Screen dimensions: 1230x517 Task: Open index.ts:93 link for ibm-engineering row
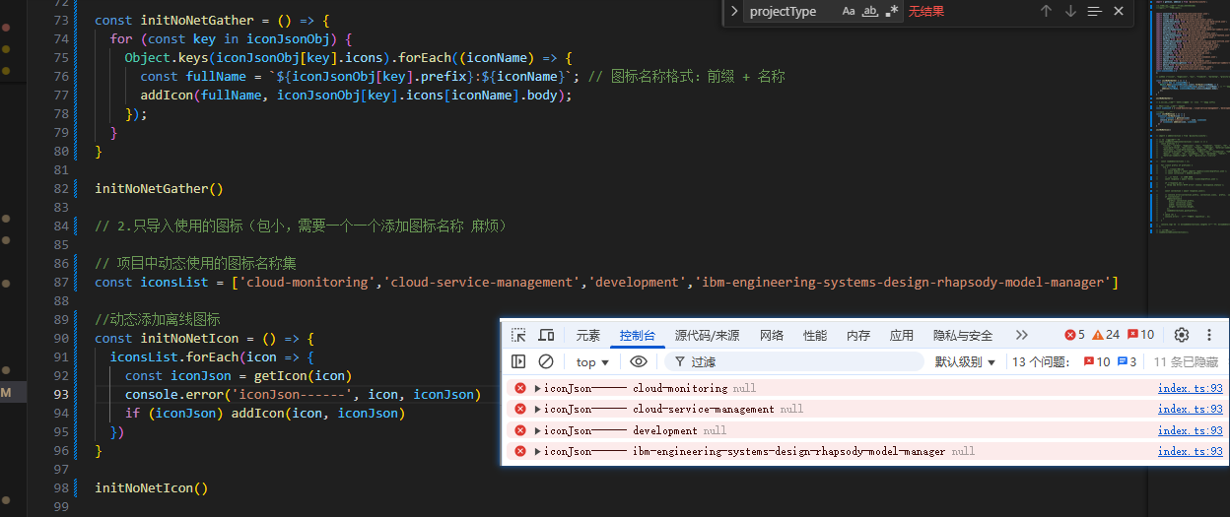1190,451
